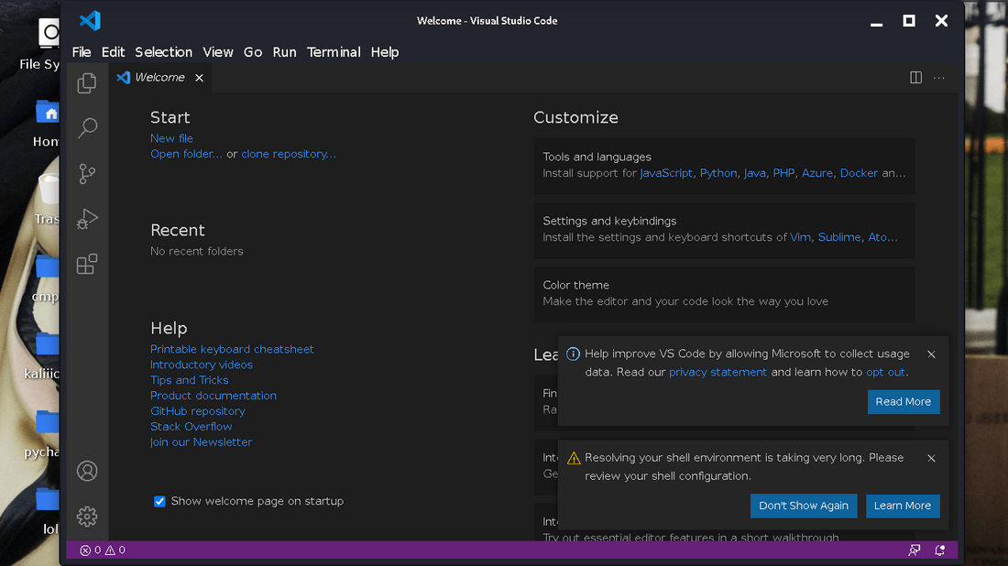Open the Explorer view in activity bar
Image resolution: width=1008 pixels, height=566 pixels.
[x=87, y=83]
